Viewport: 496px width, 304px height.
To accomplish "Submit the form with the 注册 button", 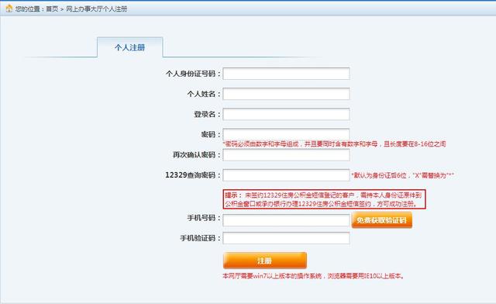I will 265,261.
